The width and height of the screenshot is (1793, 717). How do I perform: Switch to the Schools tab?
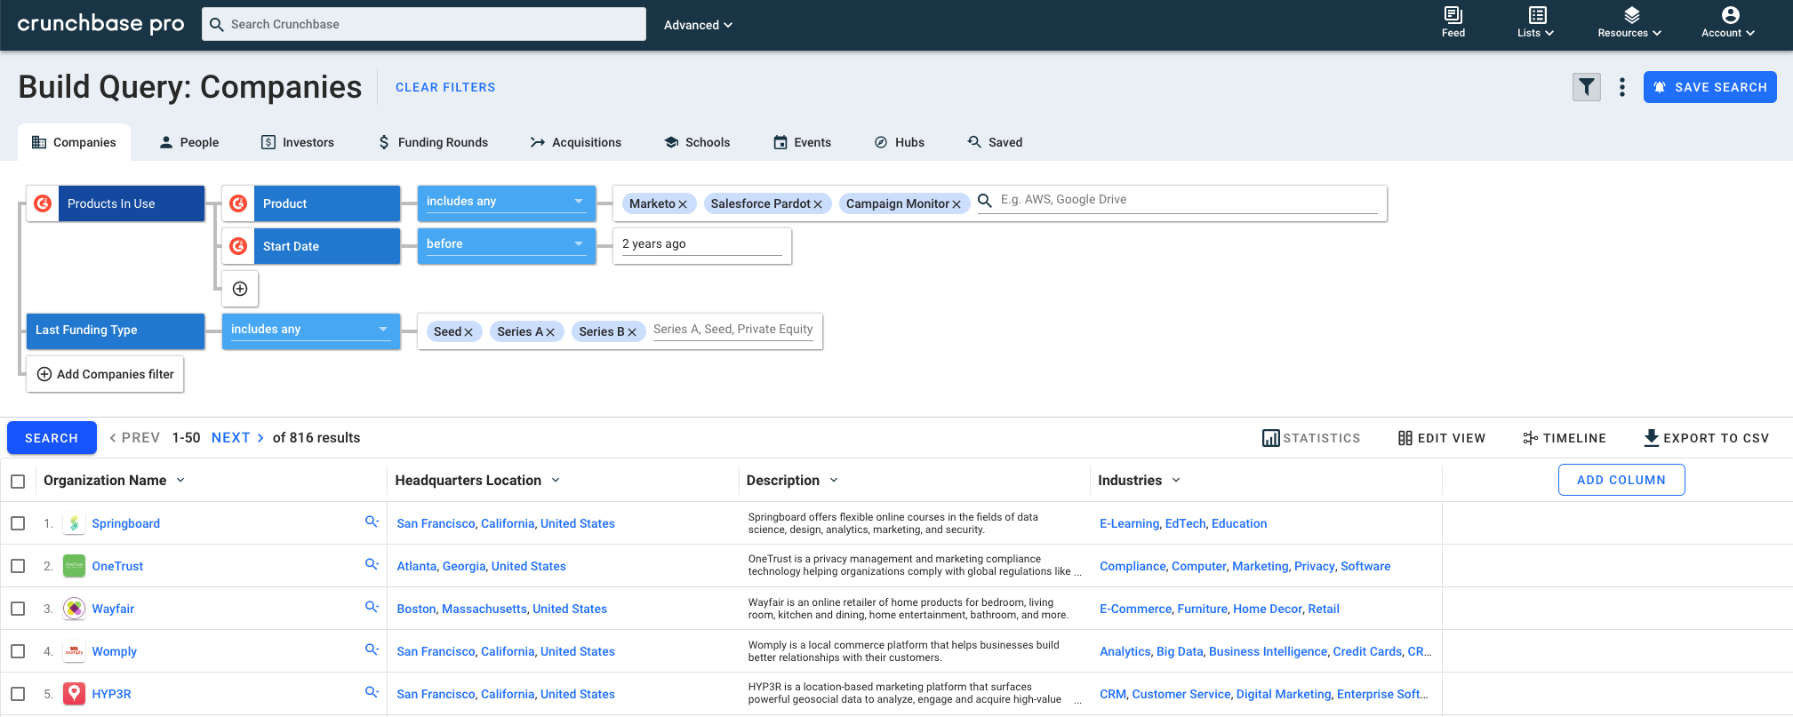click(x=697, y=142)
